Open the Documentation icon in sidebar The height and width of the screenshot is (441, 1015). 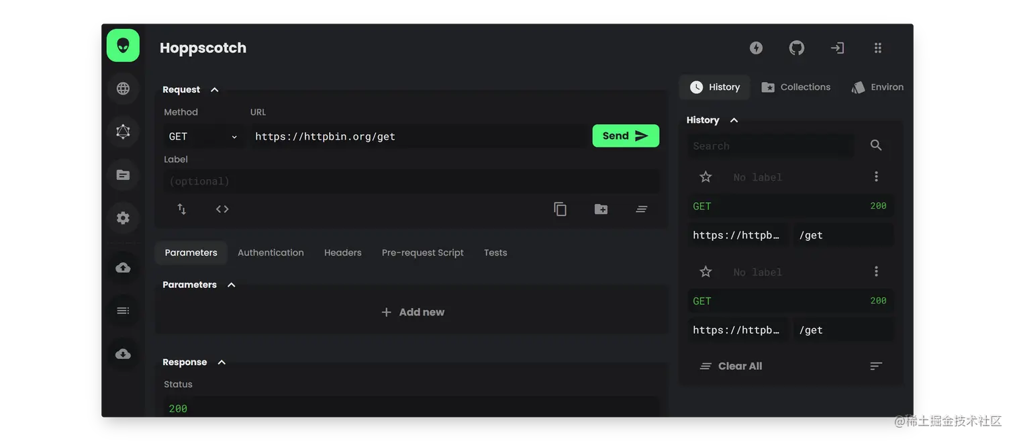click(123, 175)
